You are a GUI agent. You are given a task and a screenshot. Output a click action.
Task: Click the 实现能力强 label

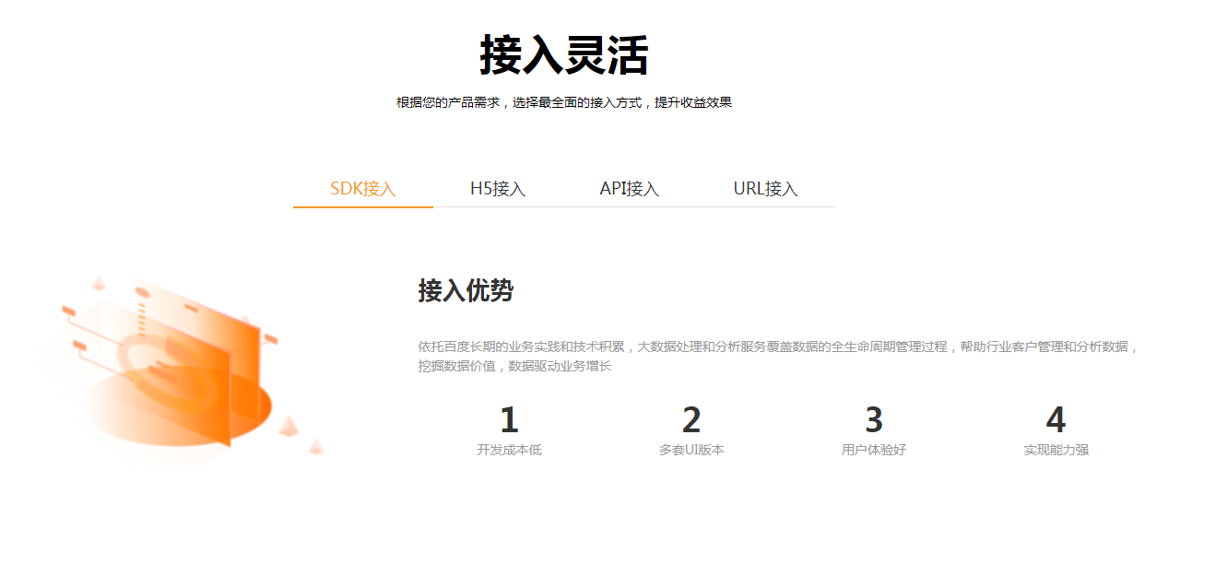[x=1056, y=451]
